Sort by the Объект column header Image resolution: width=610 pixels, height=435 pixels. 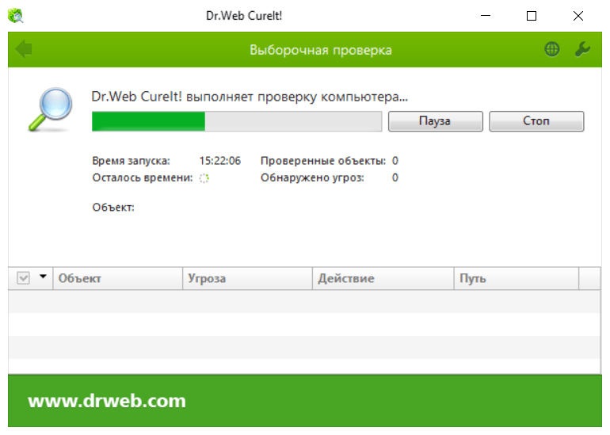click(117, 278)
